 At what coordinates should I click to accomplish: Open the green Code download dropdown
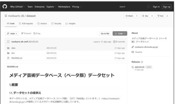tap(120, 33)
